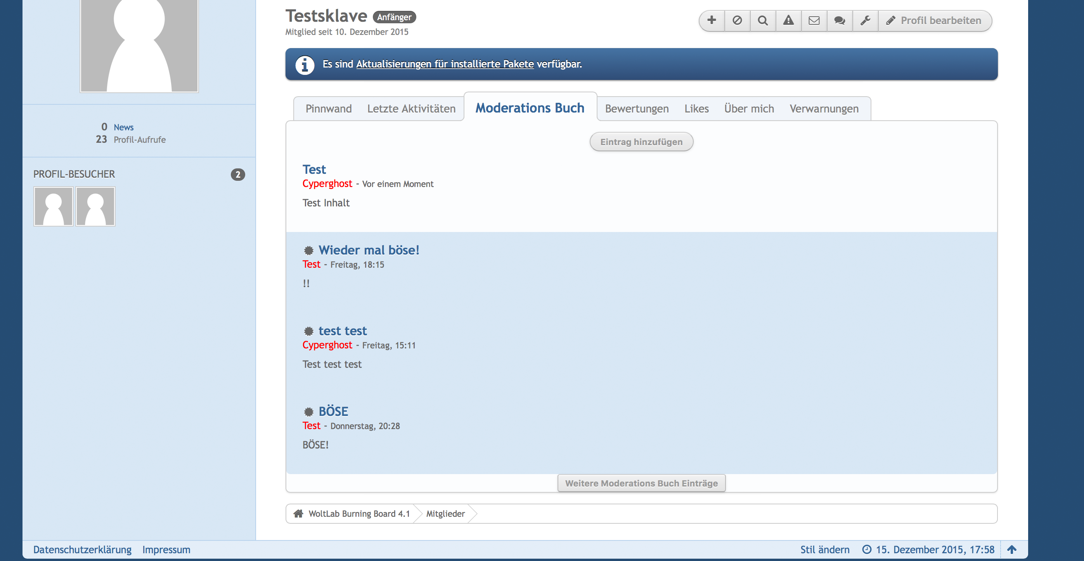
Task: Click the up-arrow scroll-to-top icon in the footer
Action: 1011,549
